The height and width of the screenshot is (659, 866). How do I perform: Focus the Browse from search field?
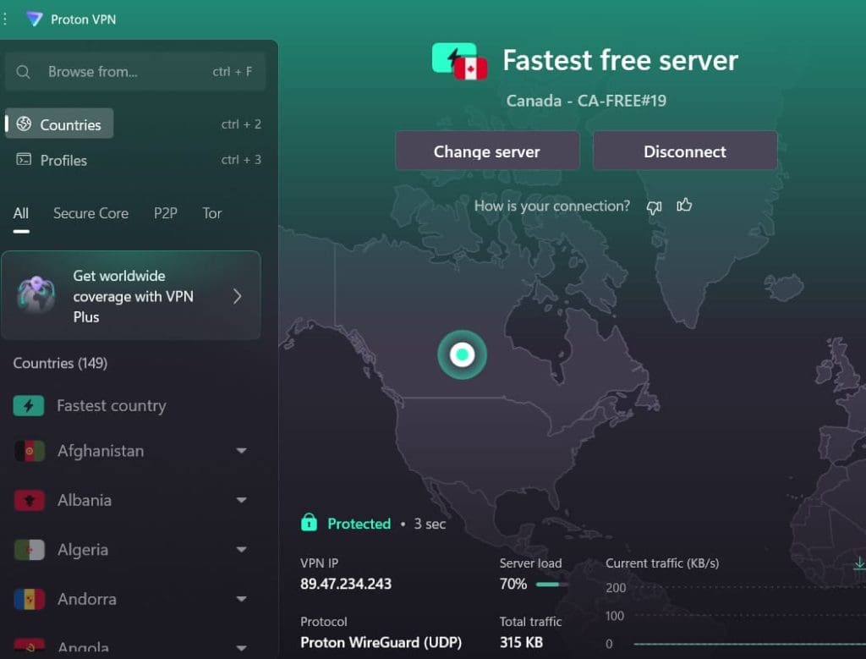point(135,72)
